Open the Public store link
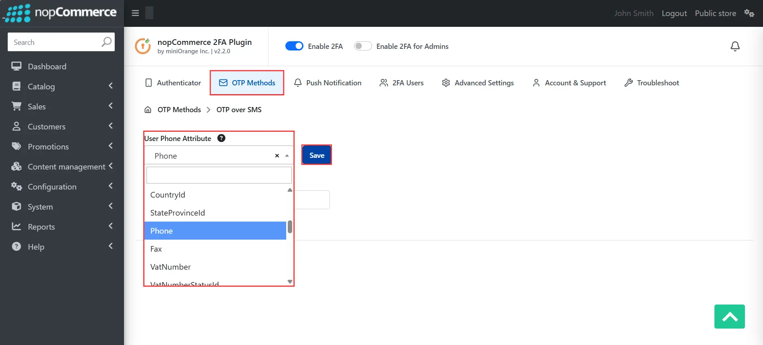Viewport: 763px width, 345px height. pyautogui.click(x=715, y=13)
